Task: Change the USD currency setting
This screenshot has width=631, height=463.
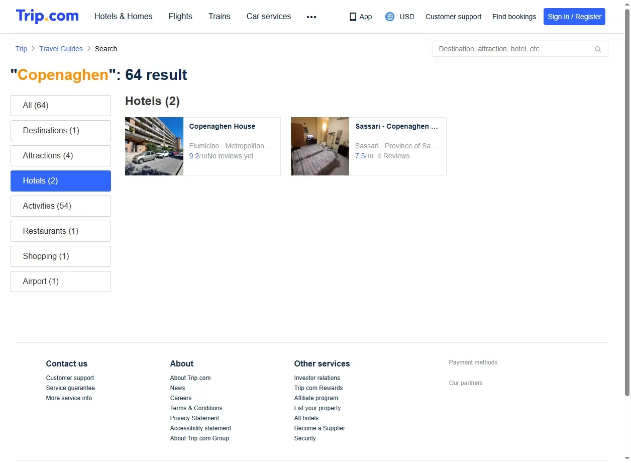Action: coord(407,17)
